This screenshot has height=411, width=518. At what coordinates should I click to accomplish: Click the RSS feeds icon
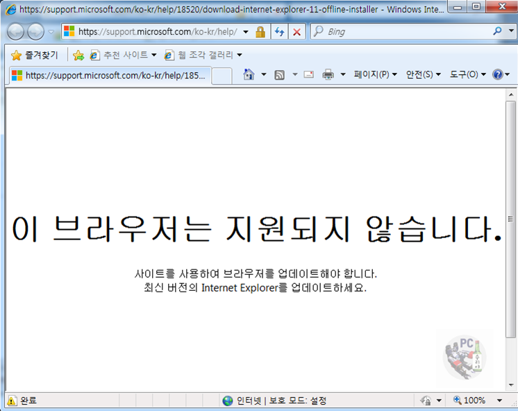[x=279, y=75]
